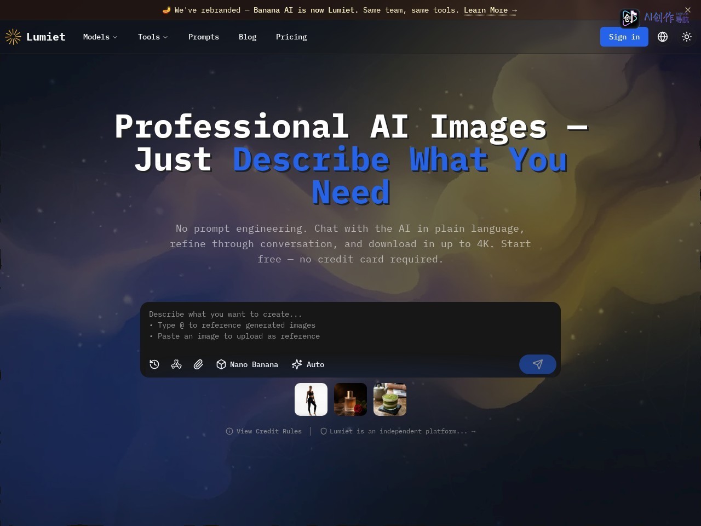Select the perfume bottle sample thumbnail
The image size is (701, 526).
[x=350, y=399]
